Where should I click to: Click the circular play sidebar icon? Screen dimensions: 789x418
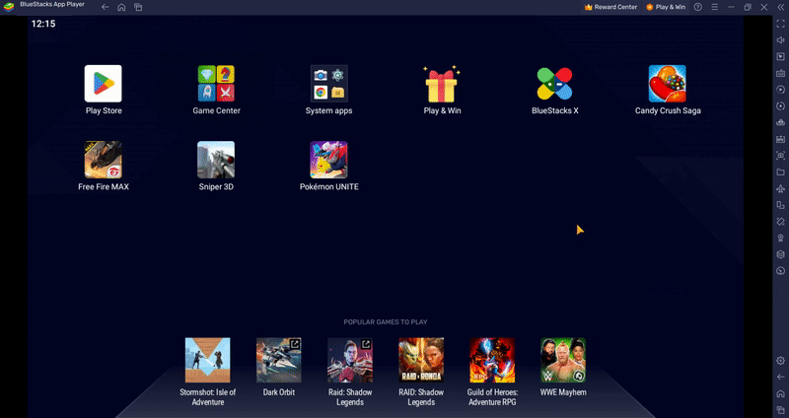point(780,90)
